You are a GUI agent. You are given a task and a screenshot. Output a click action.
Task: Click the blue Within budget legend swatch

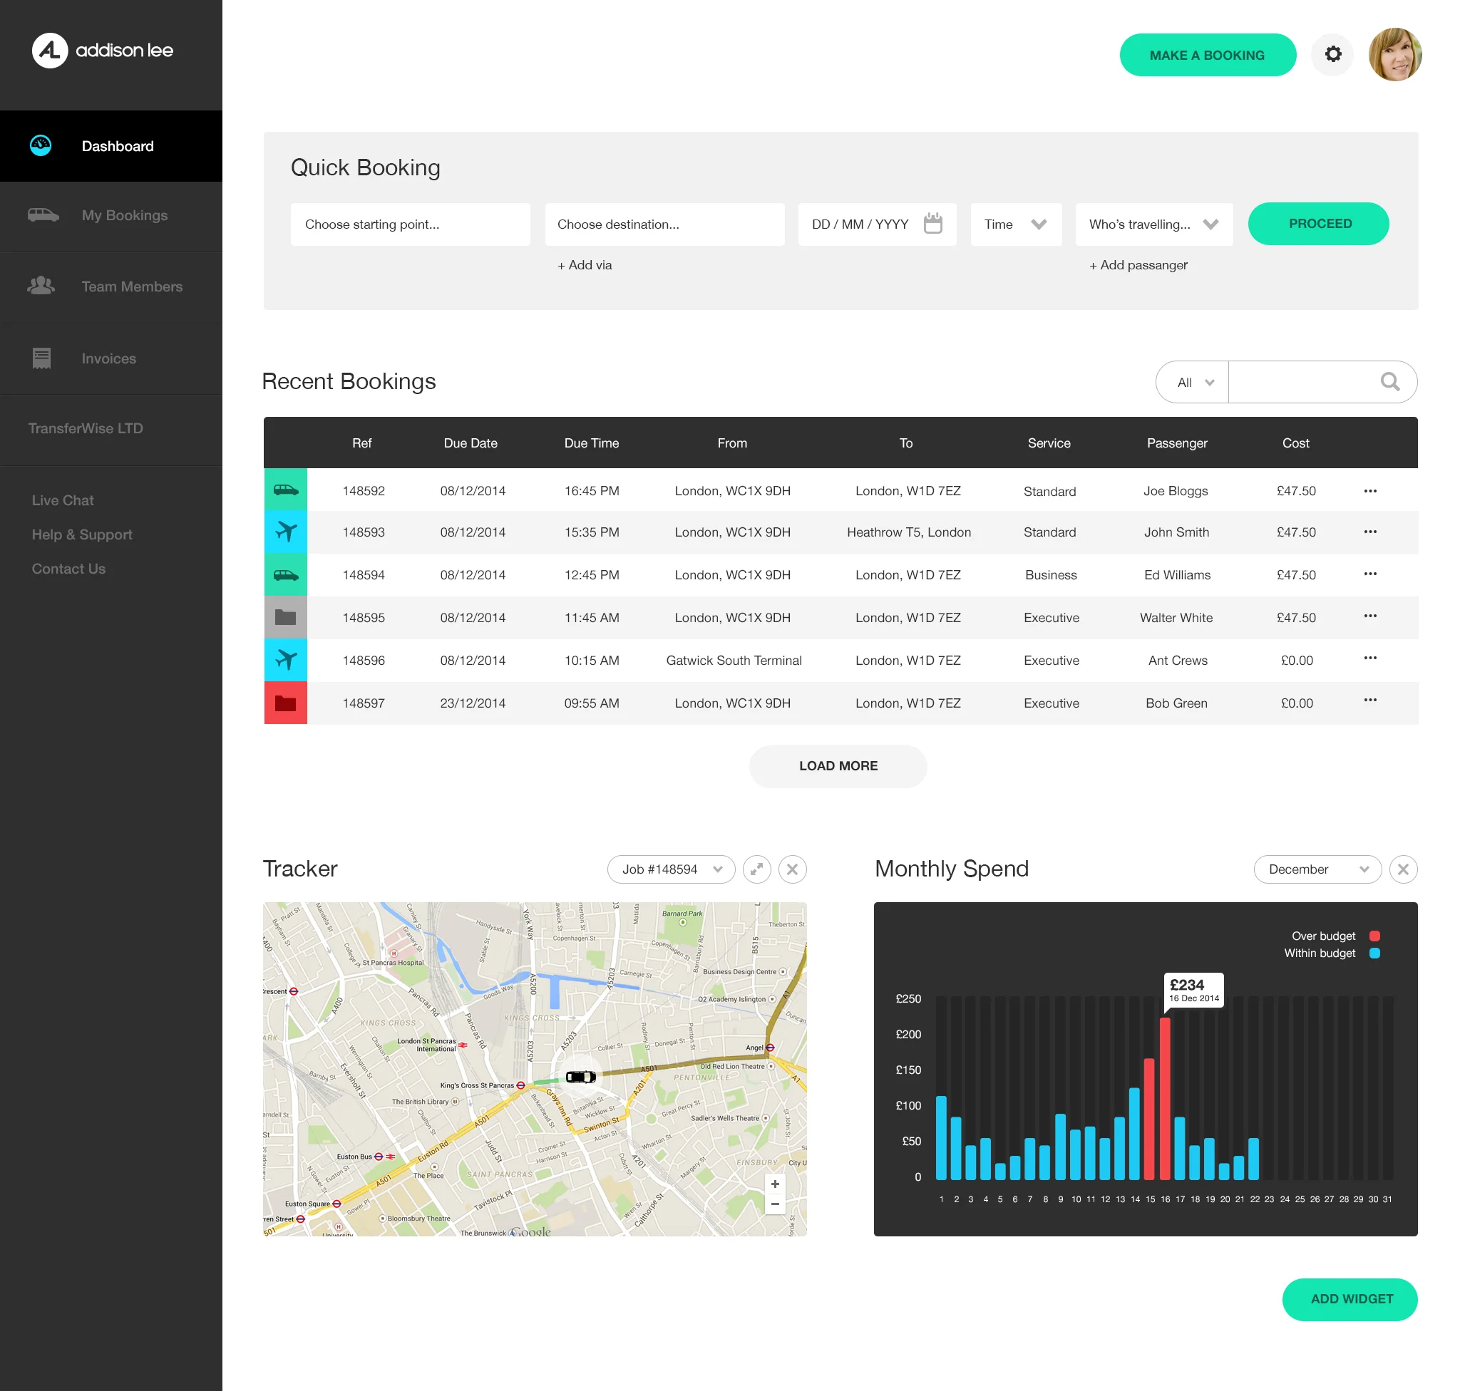point(1374,953)
